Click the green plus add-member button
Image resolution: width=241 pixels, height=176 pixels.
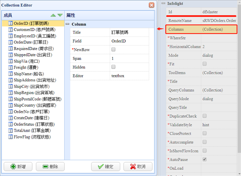(18, 166)
